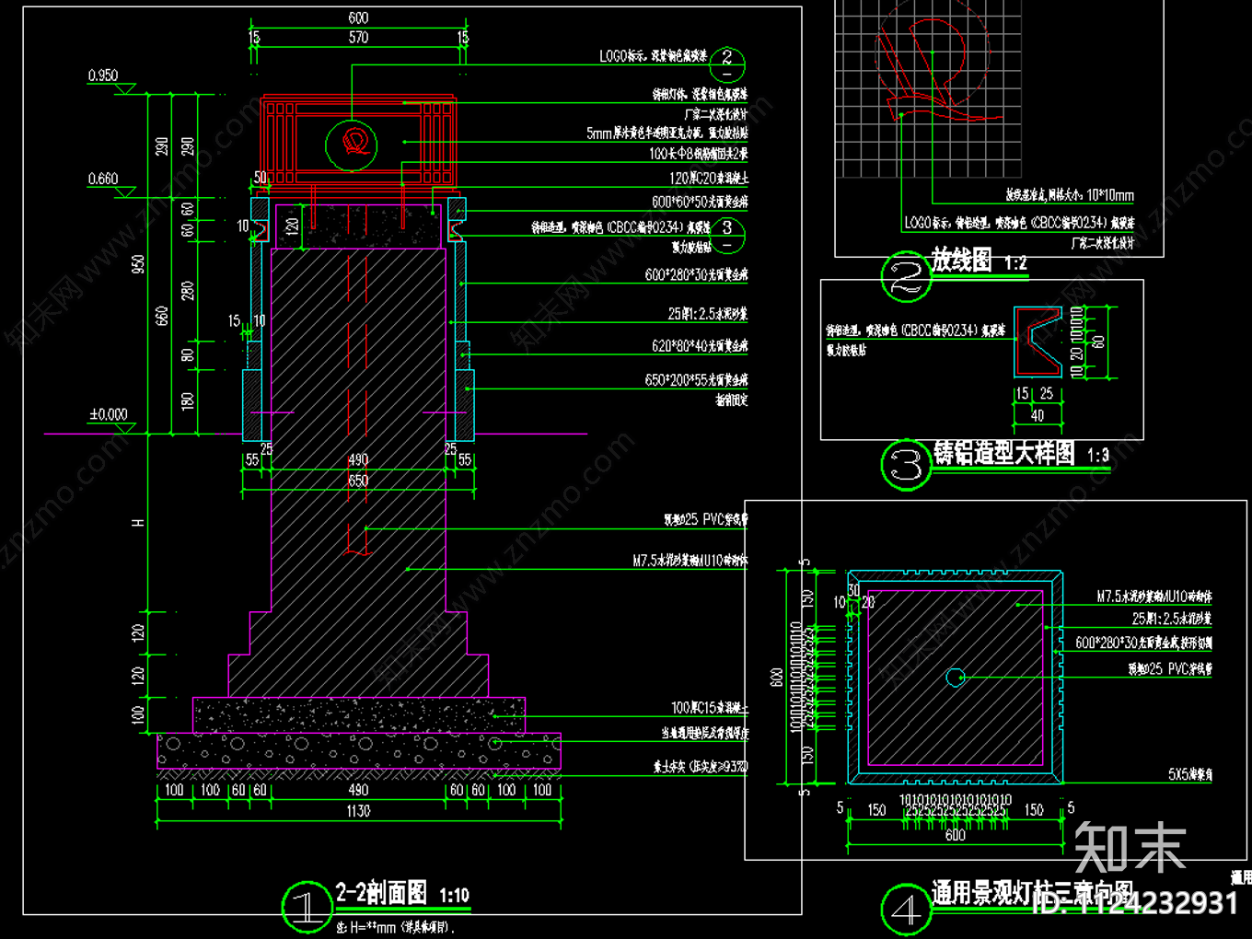Click the '±0.000' elevation mark
This screenshot has width=1252, height=939.
109,414
